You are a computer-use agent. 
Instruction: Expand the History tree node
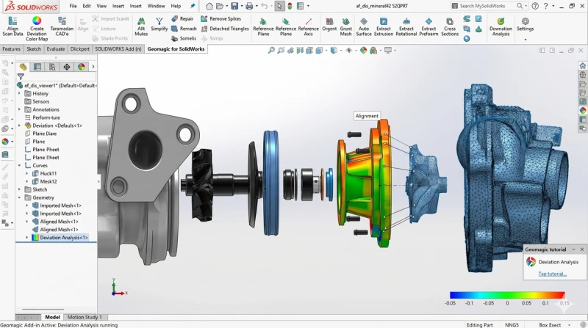coord(20,93)
